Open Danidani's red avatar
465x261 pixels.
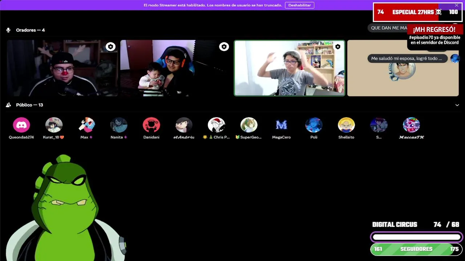151,125
